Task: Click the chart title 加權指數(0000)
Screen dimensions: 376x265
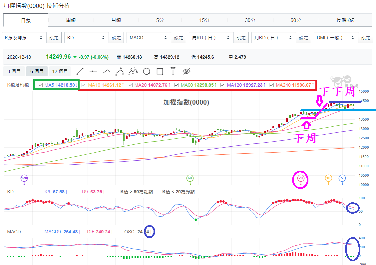Action: coord(186,102)
